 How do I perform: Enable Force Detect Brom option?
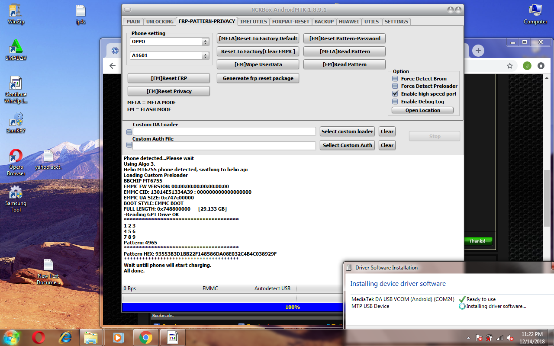pyautogui.click(x=395, y=79)
